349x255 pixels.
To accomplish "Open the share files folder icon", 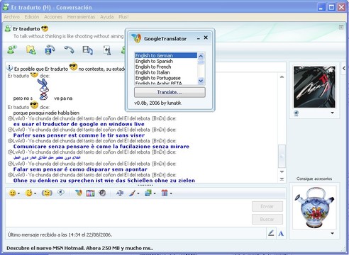I will click(x=31, y=50).
